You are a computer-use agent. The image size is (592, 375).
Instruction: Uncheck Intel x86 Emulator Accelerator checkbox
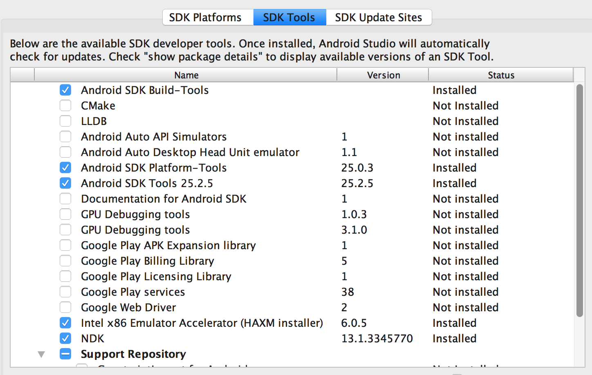pyautogui.click(x=65, y=323)
